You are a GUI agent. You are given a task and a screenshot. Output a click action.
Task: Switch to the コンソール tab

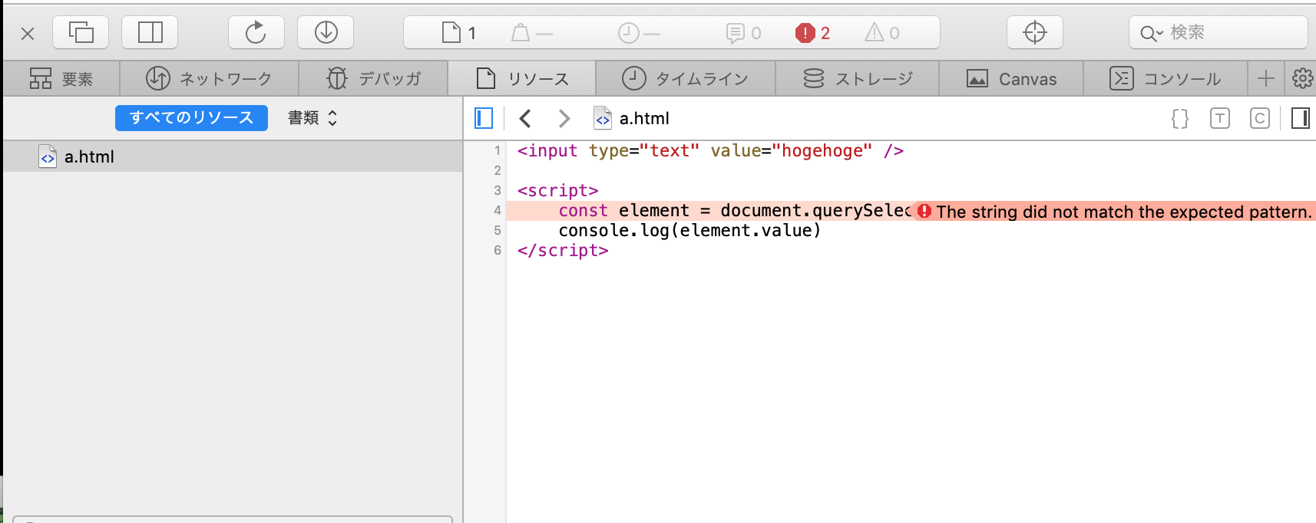(x=1165, y=78)
